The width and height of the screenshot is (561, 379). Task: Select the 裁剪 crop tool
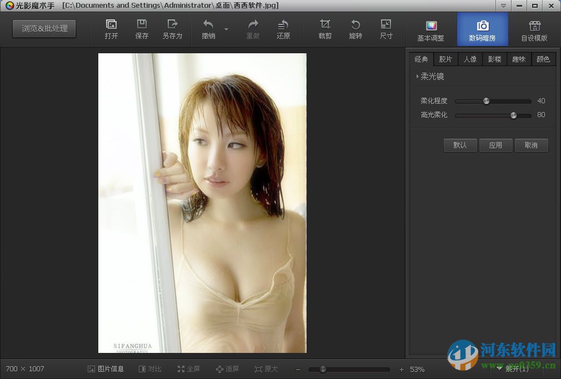coord(324,29)
